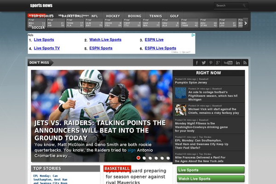Viewport: 276px width, 184px height.
Task: Advance the scoreboard with the next arrow
Action: [x=246, y=23]
